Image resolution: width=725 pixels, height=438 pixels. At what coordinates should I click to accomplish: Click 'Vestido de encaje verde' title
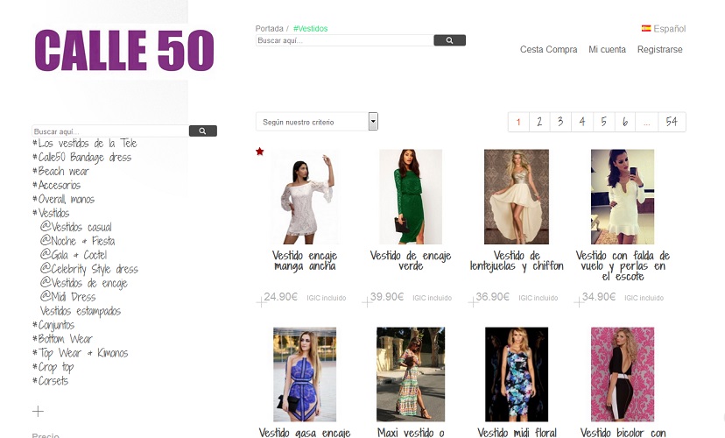(x=411, y=261)
